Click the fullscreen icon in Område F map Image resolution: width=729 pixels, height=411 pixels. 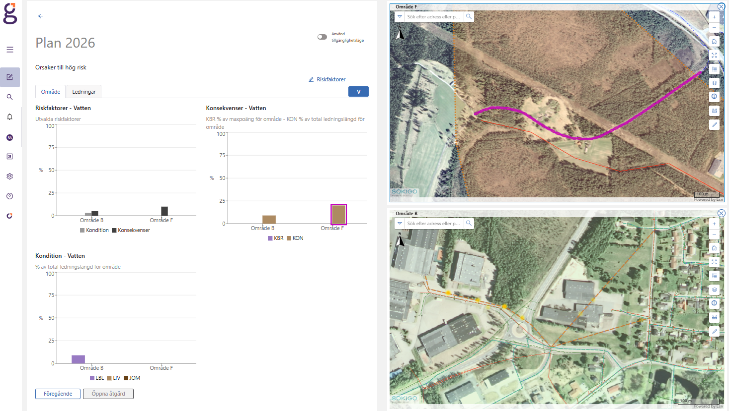click(714, 55)
